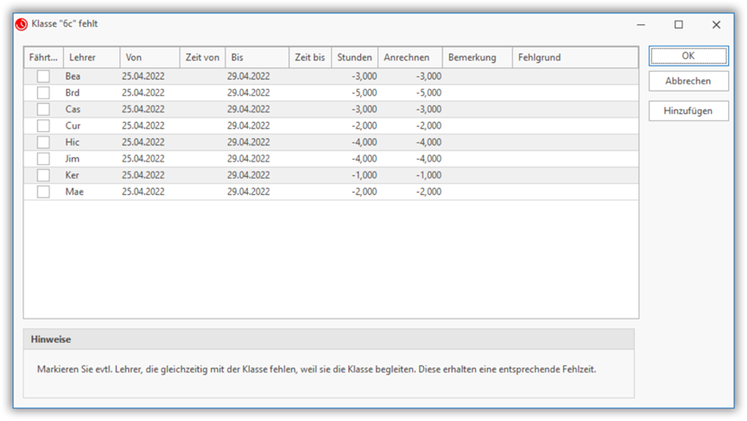747x421 pixels.
Task: Click the Von column header
Action: [x=149, y=57]
